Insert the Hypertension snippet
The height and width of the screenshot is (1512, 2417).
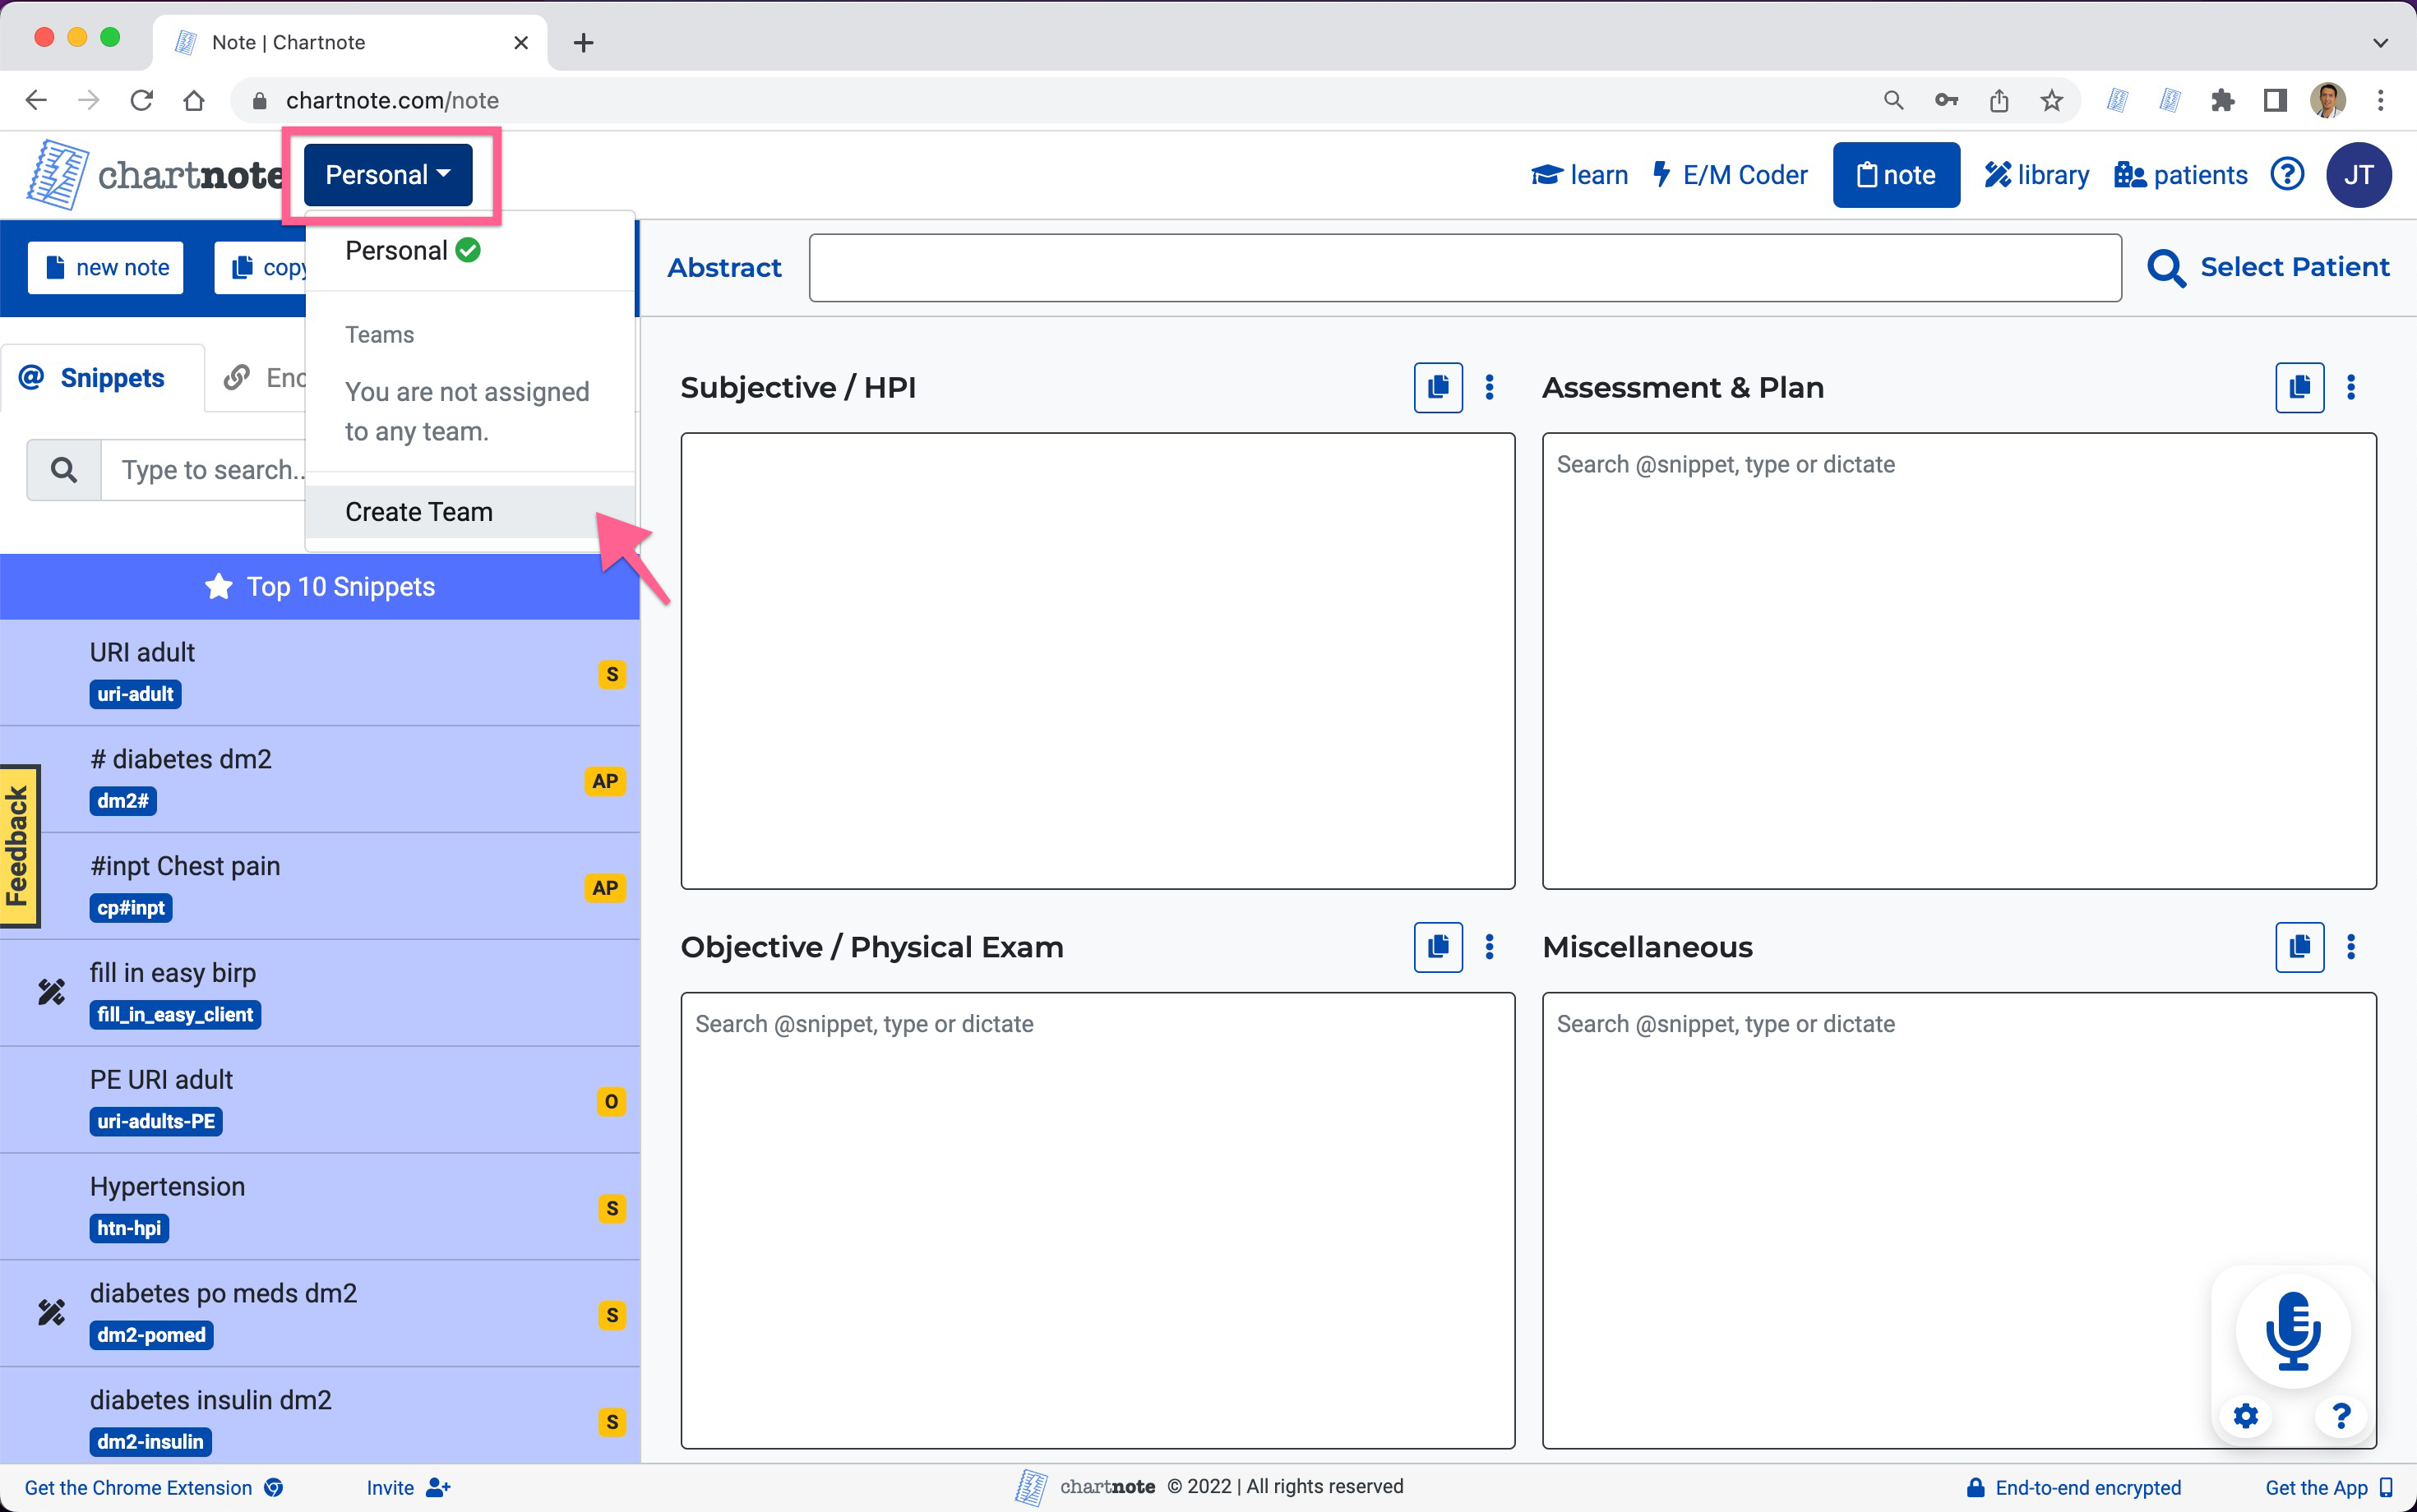[320, 1207]
